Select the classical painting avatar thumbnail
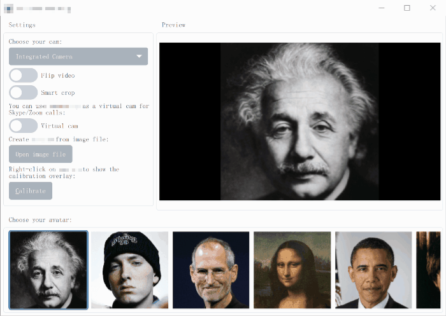The height and width of the screenshot is (316, 446). point(292,270)
